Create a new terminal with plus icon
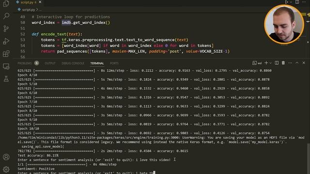This screenshot has width=310, height=174. [266, 63]
